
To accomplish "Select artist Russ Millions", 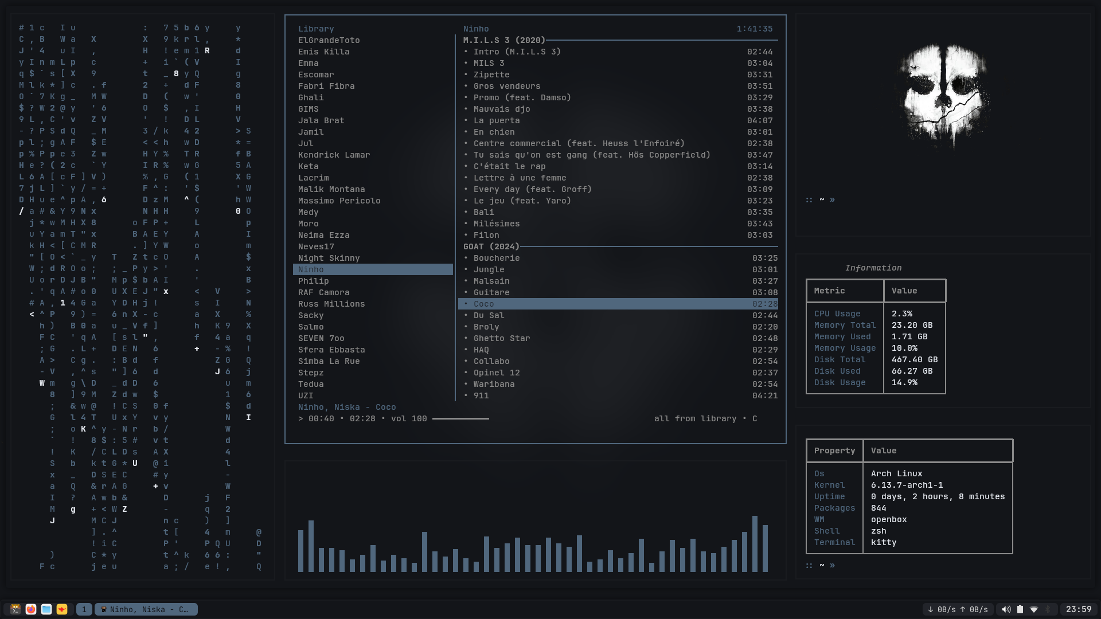I will (331, 304).
